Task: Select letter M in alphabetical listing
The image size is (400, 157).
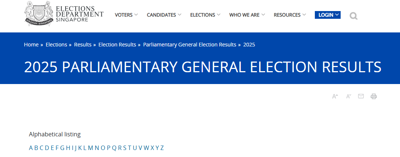Action: click(x=90, y=148)
